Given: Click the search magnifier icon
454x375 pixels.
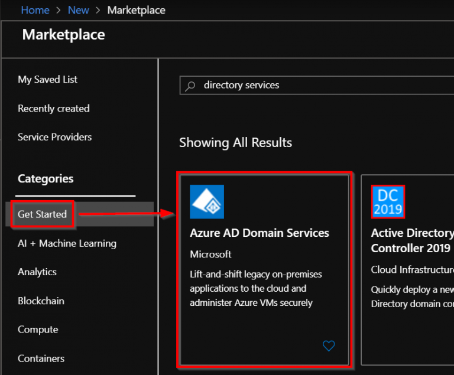Looking at the screenshot, I should coord(190,86).
